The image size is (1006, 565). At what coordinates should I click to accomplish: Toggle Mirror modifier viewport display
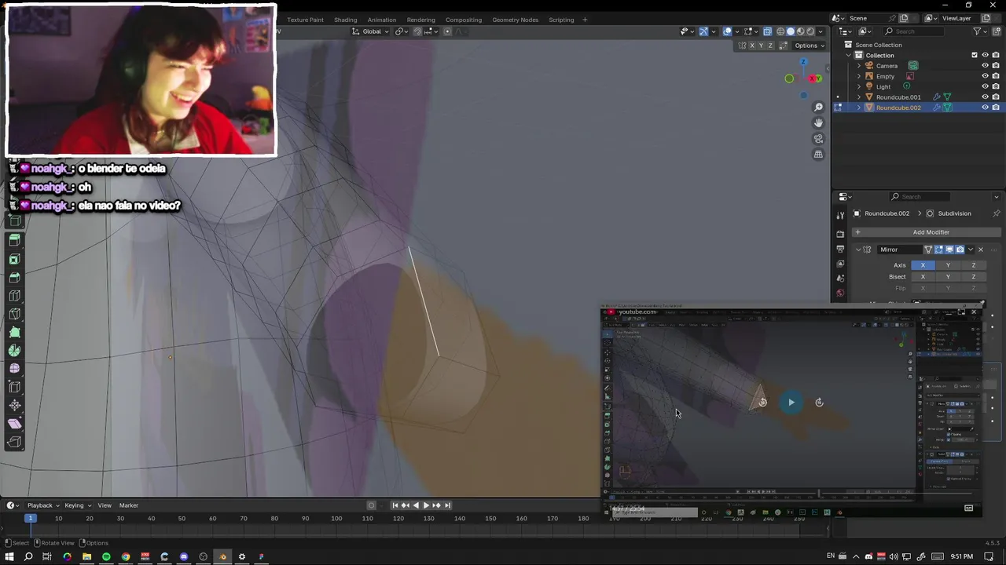(949, 250)
